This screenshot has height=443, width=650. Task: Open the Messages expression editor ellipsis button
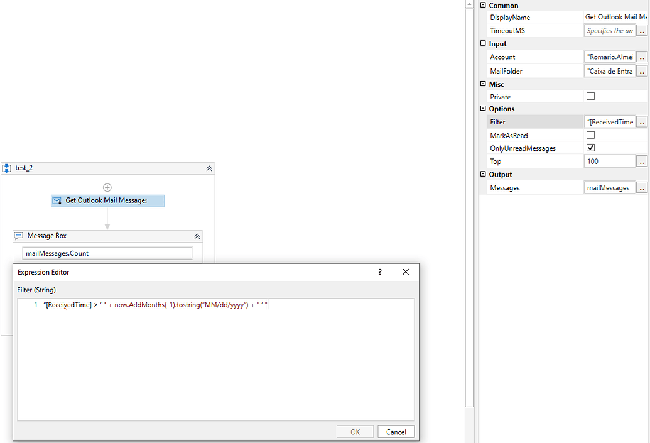point(642,188)
